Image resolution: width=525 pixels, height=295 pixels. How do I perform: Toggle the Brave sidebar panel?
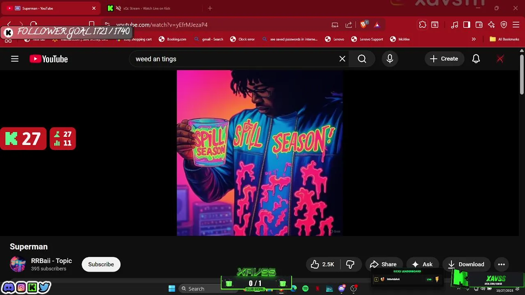click(x=467, y=25)
